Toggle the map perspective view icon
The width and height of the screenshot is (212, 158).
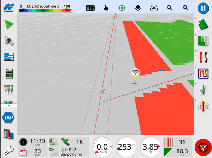[x=154, y=8]
